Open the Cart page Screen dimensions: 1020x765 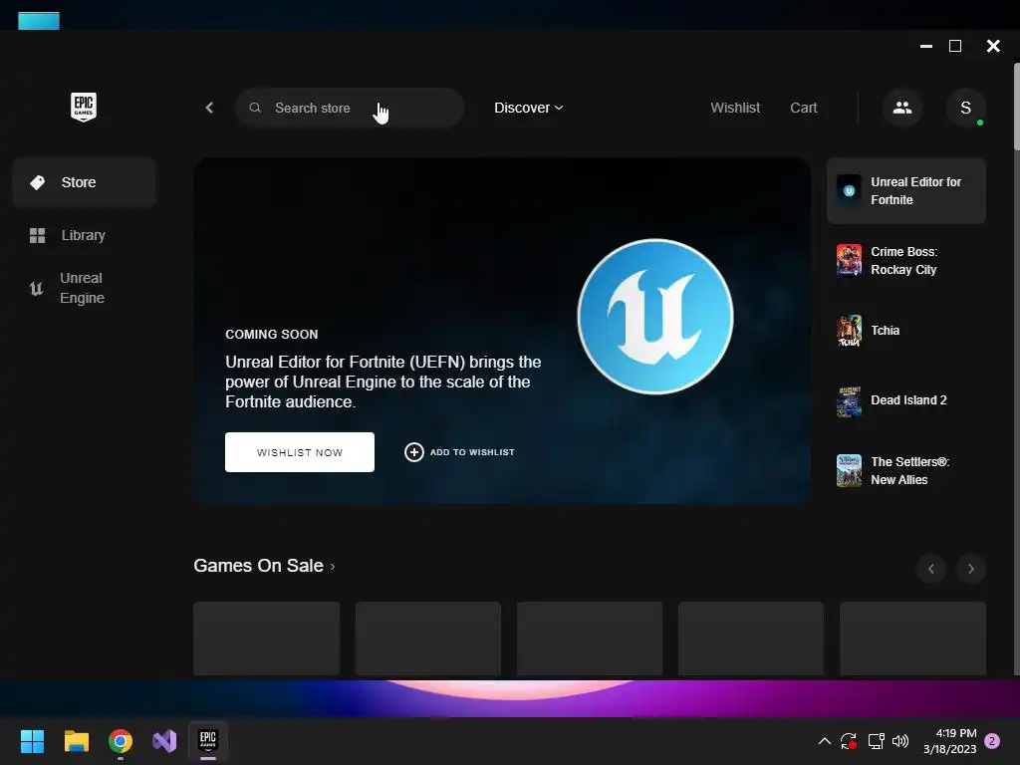click(x=804, y=108)
